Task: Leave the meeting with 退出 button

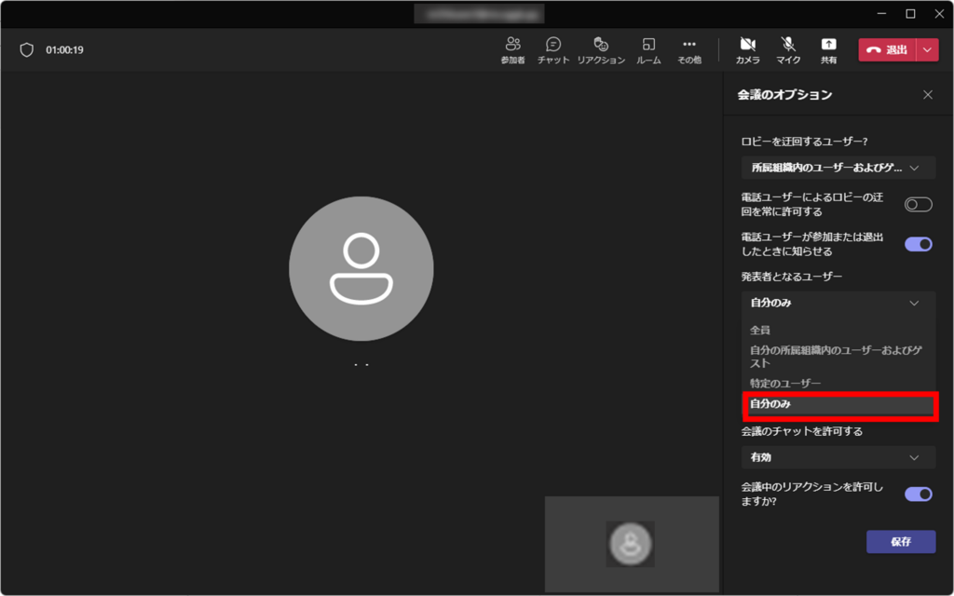Action: pyautogui.click(x=886, y=50)
